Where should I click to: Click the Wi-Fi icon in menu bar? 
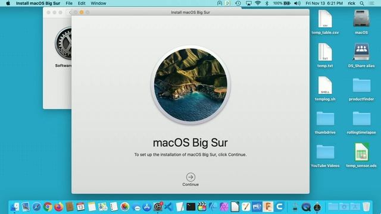(x=258, y=3)
